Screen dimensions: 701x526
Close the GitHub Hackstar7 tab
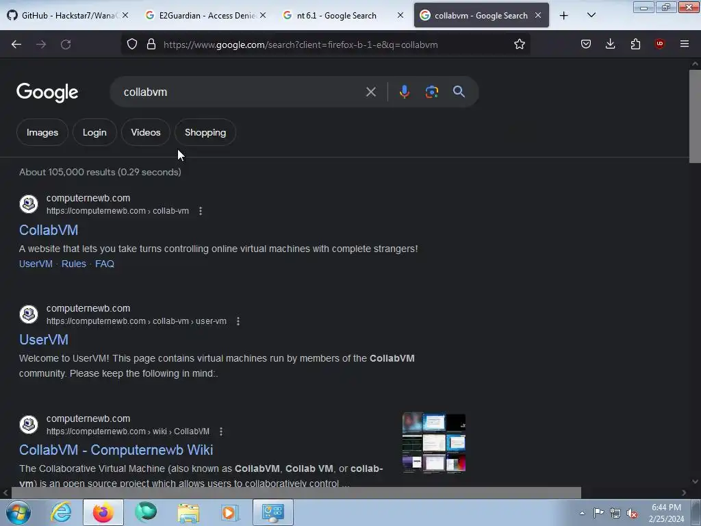tap(126, 15)
